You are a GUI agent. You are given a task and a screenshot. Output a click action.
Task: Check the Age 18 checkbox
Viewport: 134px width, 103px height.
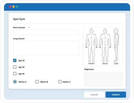15,60
